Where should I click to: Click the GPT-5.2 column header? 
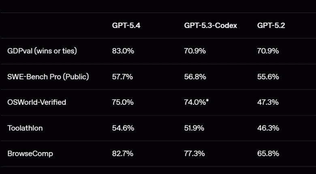point(271,25)
